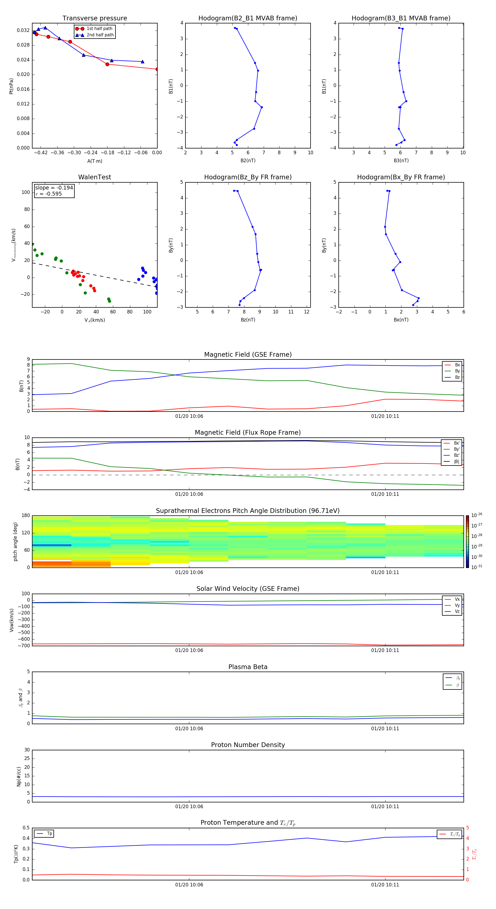Click '|B|' legend entry in Flux Rope panel
This screenshot has height=909, width=496.
[x=452, y=462]
